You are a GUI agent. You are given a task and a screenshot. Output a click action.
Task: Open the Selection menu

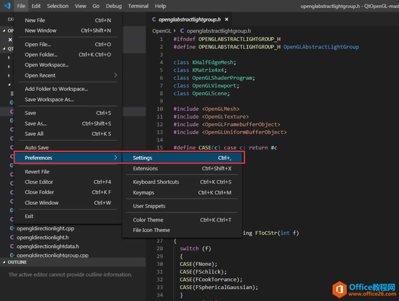coord(58,6)
